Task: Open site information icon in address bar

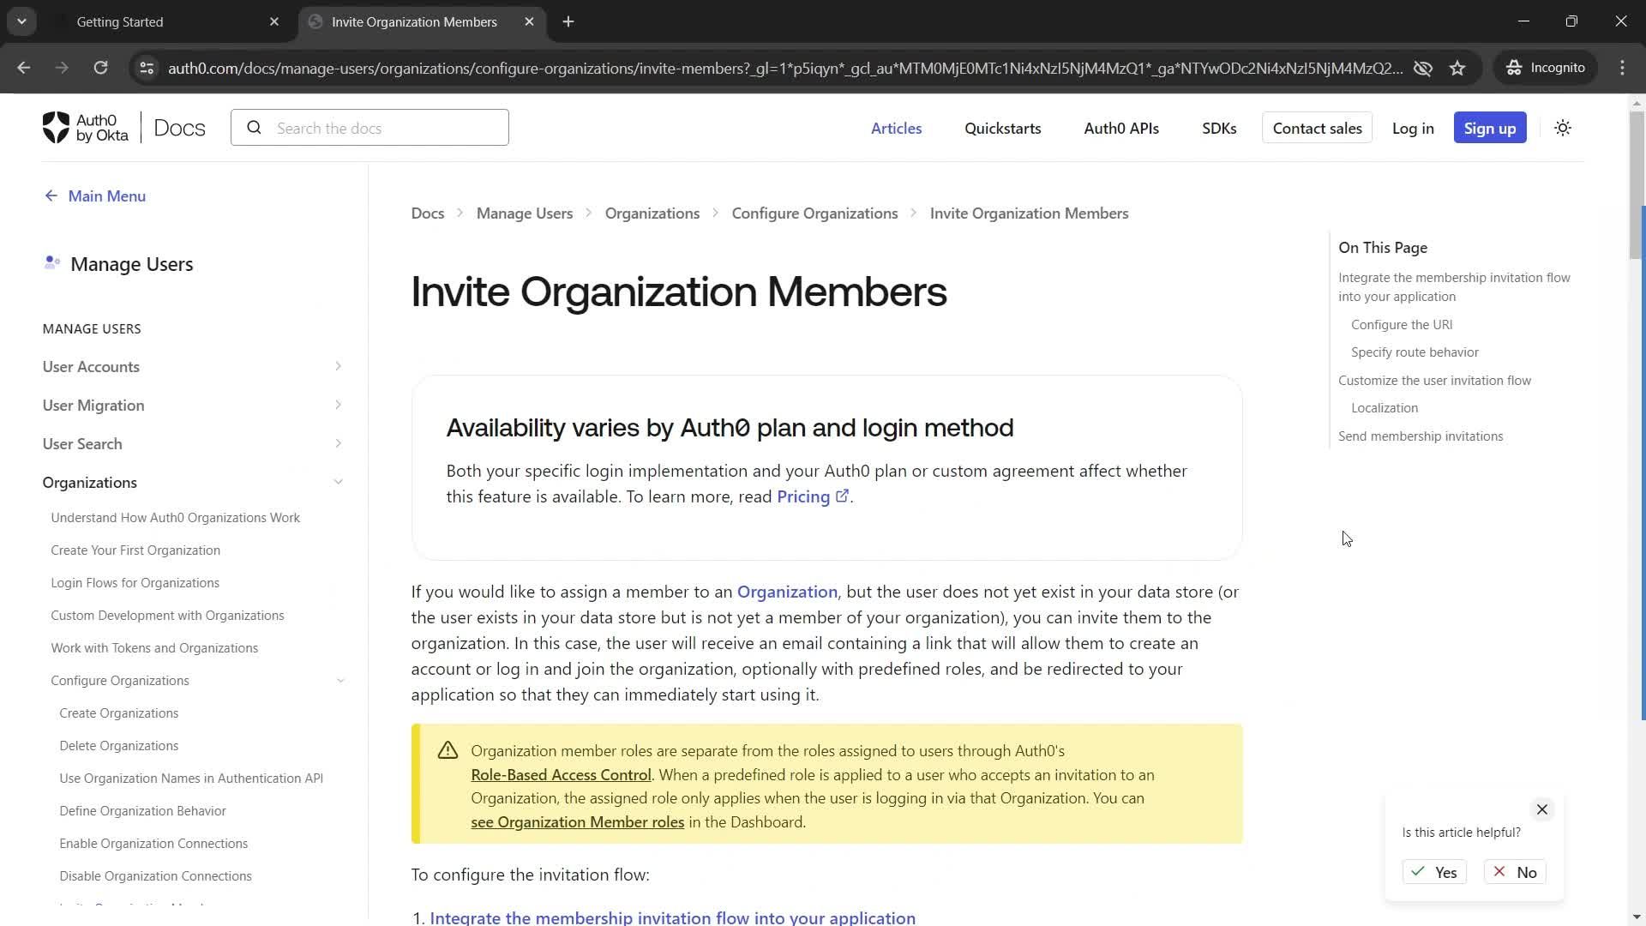Action: (147, 68)
